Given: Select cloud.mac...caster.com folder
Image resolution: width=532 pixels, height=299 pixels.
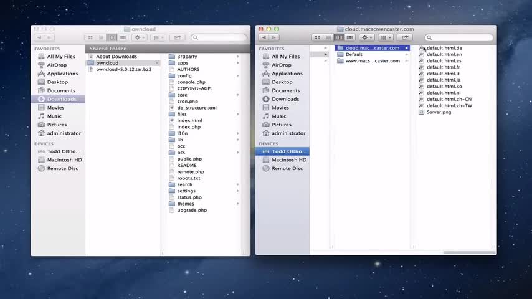Looking at the screenshot, I should click(x=372, y=48).
